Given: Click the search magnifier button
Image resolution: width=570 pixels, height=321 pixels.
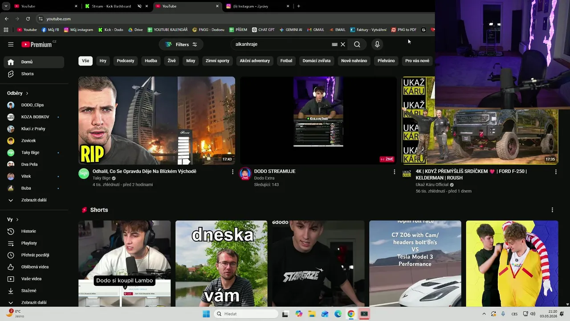Looking at the screenshot, I should click(357, 44).
